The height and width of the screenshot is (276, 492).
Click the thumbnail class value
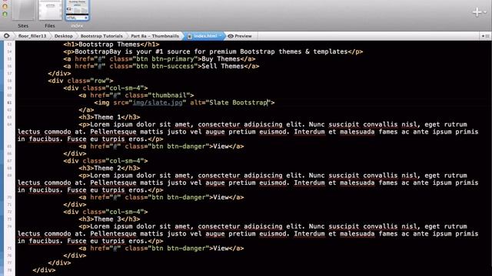point(169,95)
